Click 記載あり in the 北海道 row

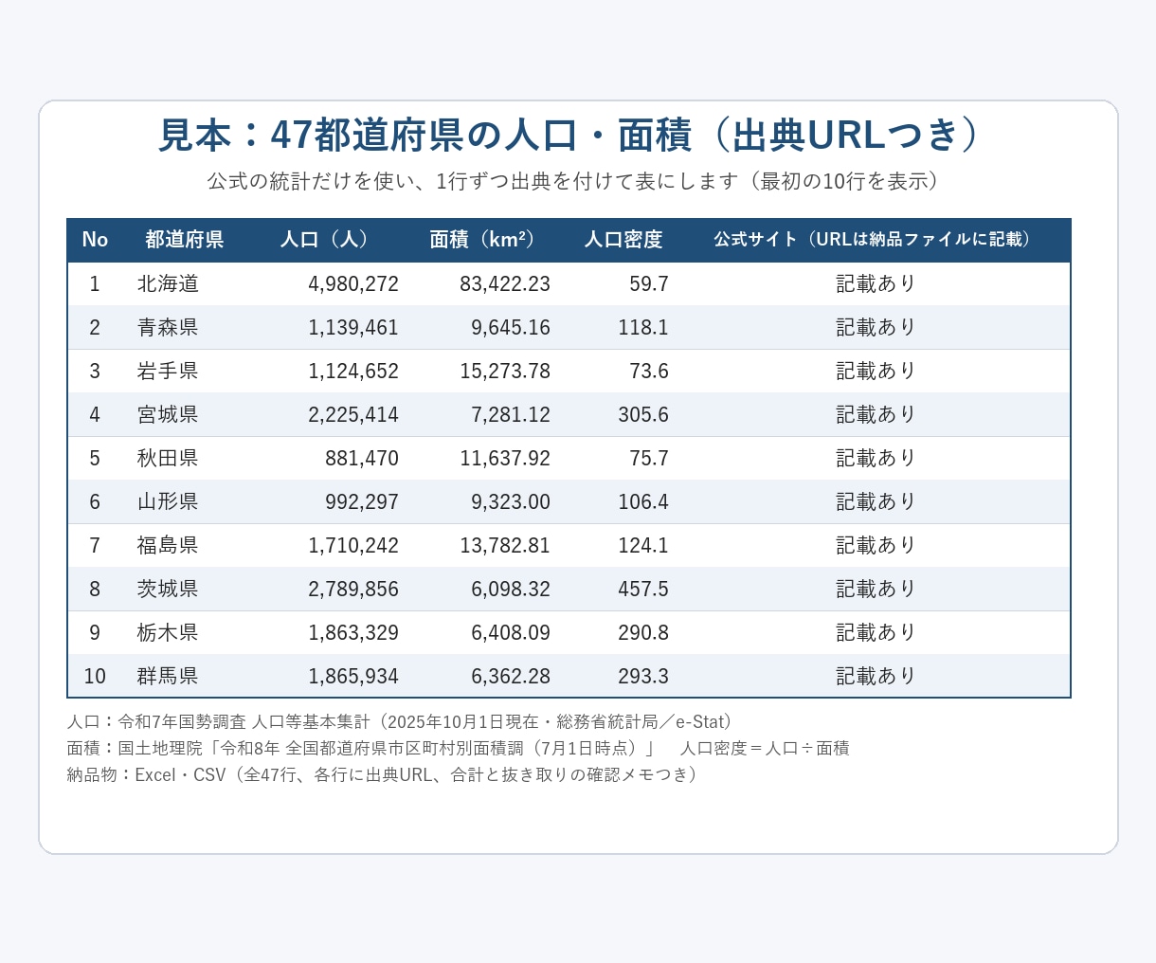(876, 283)
